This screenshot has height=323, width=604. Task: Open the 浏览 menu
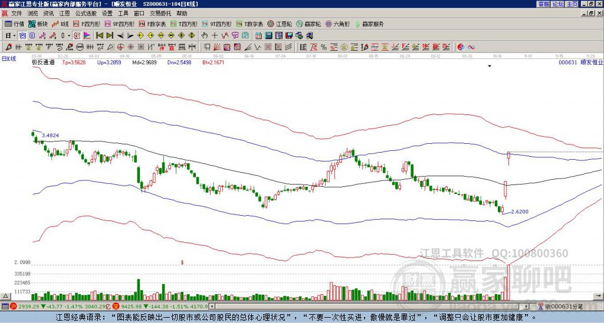pyautogui.click(x=32, y=14)
